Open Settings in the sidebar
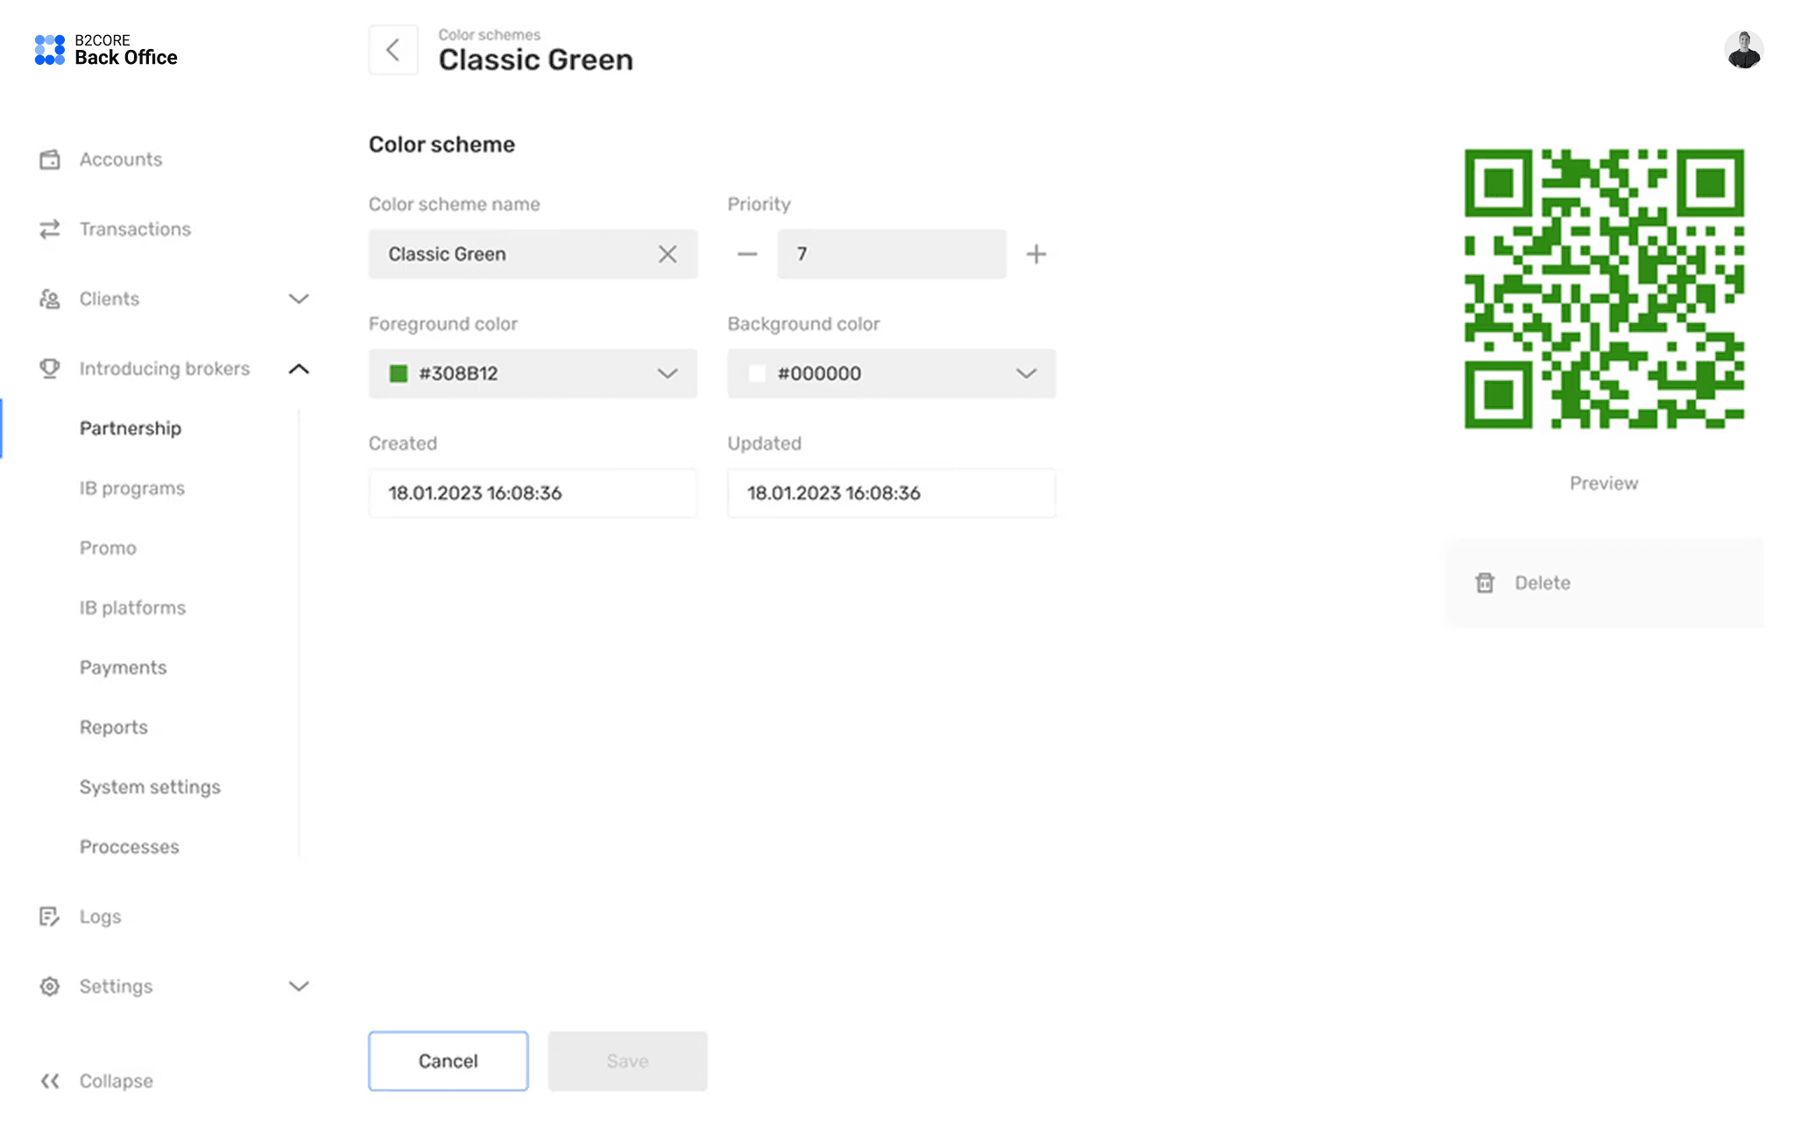Screen dimensions: 1794x1121 (116, 986)
